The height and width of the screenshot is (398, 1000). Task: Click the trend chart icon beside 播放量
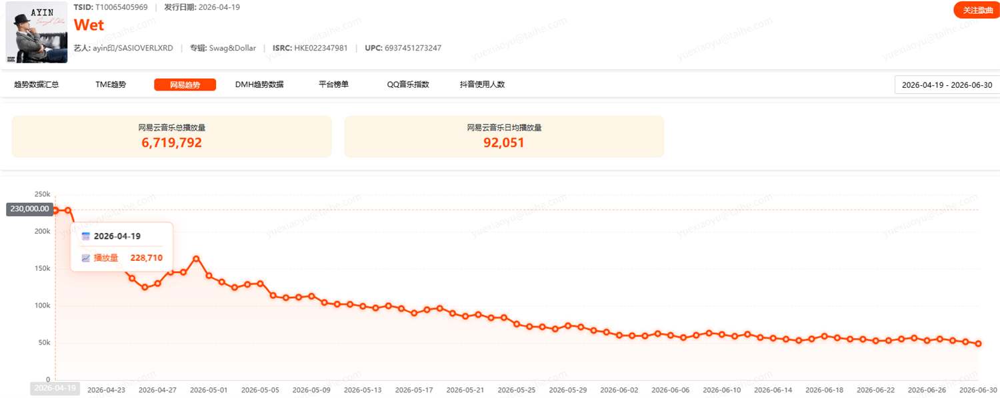(85, 258)
